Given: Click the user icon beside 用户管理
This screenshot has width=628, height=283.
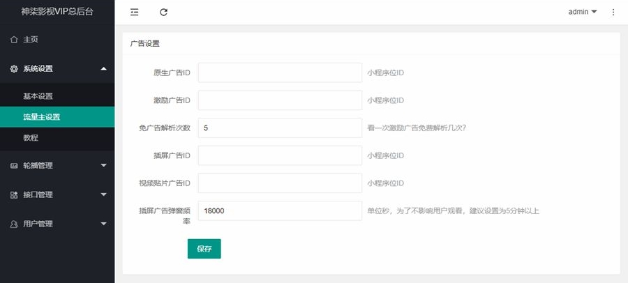Looking at the screenshot, I should [14, 224].
